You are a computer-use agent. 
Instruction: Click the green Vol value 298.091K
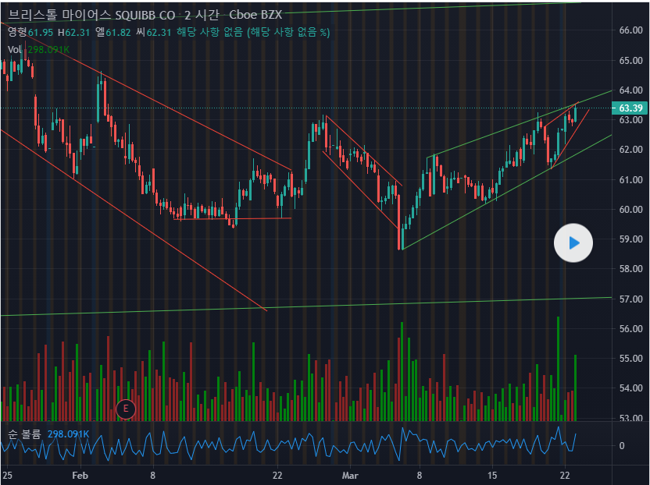coord(48,50)
